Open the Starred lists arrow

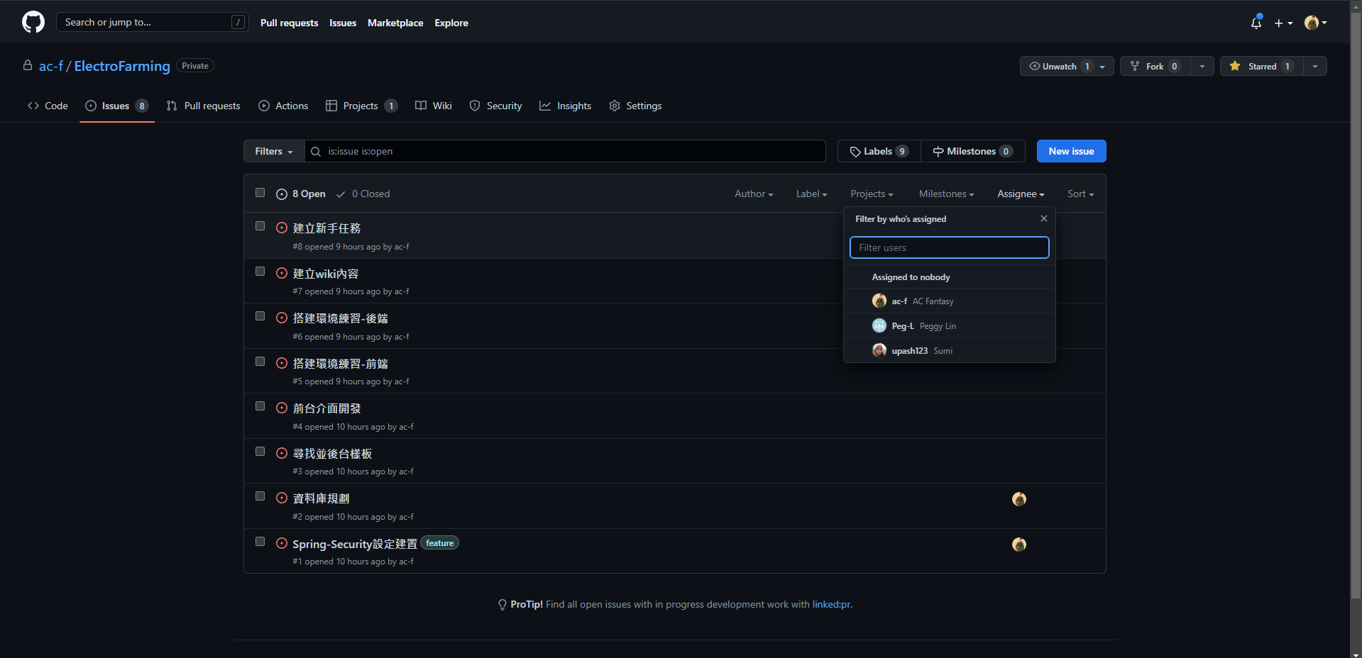tap(1315, 66)
